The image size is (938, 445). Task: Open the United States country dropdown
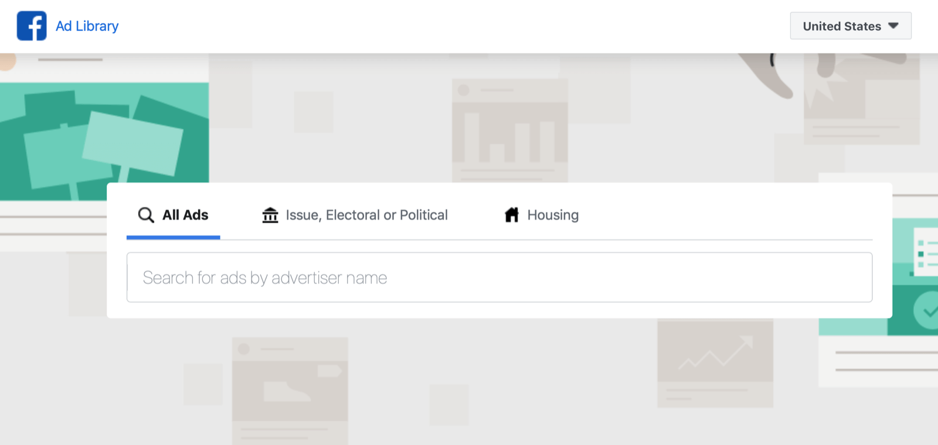point(849,26)
